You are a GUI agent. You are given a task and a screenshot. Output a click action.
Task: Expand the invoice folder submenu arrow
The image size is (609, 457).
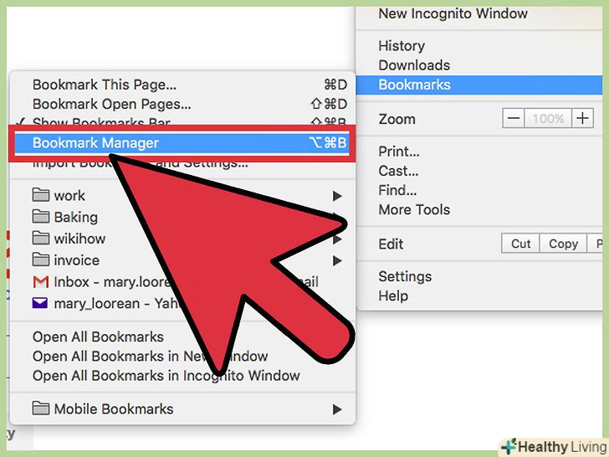coord(337,260)
